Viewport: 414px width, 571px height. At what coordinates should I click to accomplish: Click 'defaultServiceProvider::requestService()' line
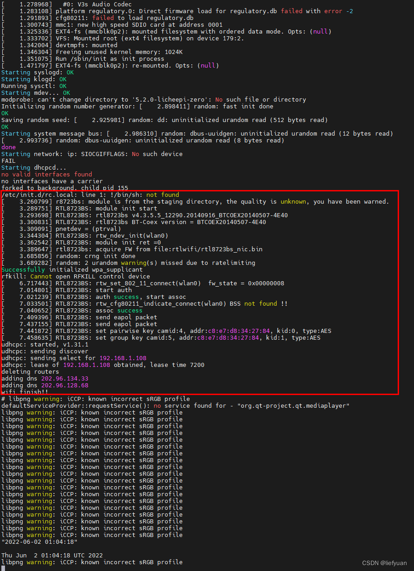tap(175, 405)
